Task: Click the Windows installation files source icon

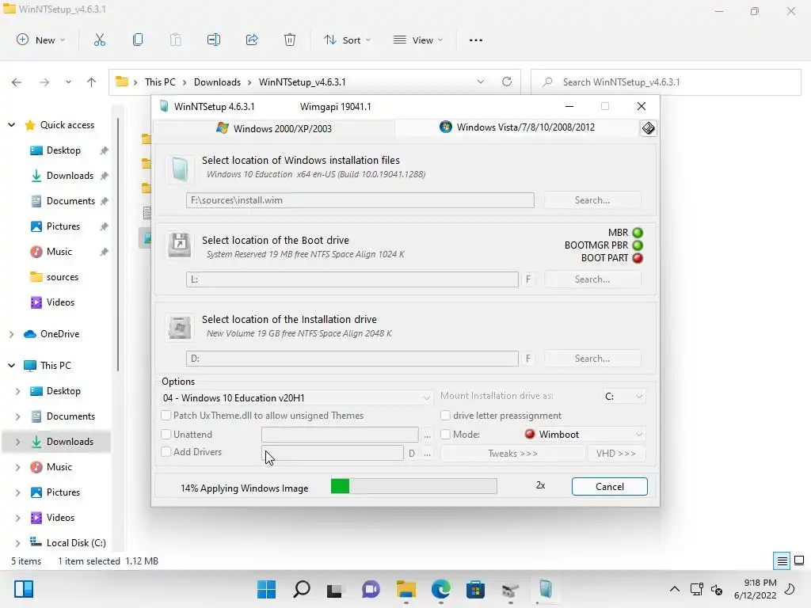Action: coord(180,169)
